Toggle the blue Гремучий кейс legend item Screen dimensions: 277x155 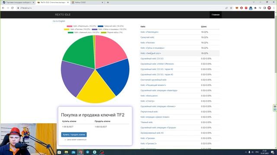pyautogui.click(x=111, y=26)
